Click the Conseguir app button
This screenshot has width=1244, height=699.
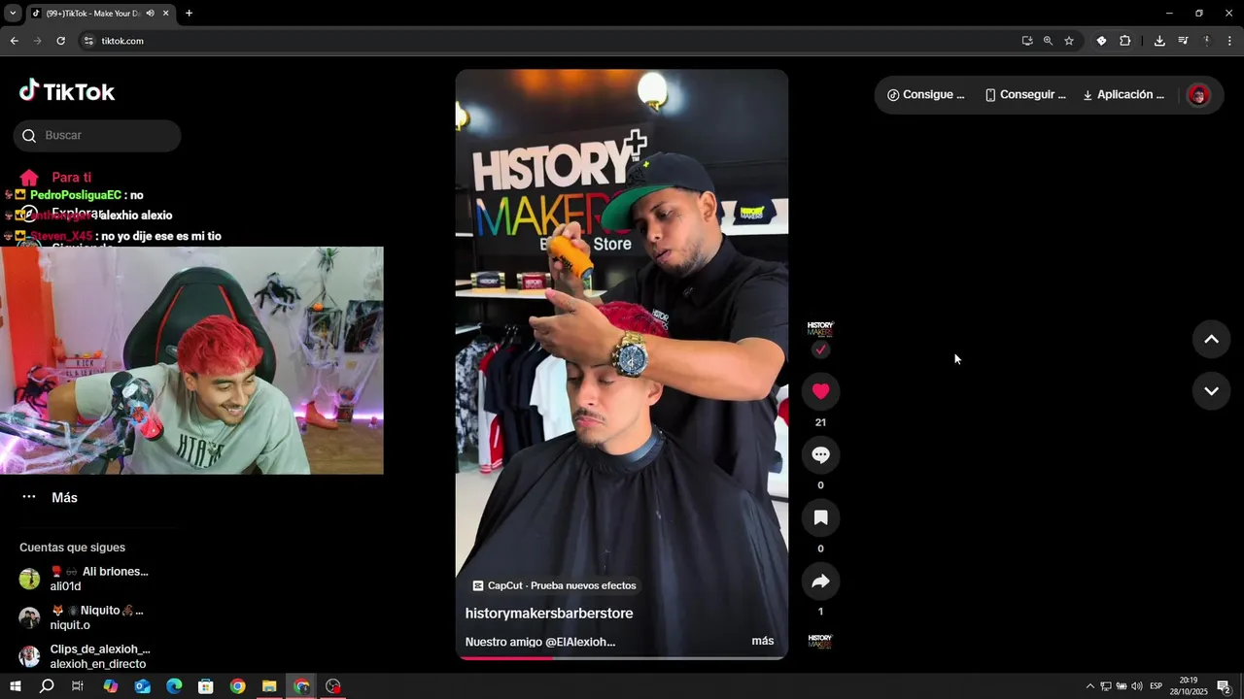pyautogui.click(x=1025, y=95)
